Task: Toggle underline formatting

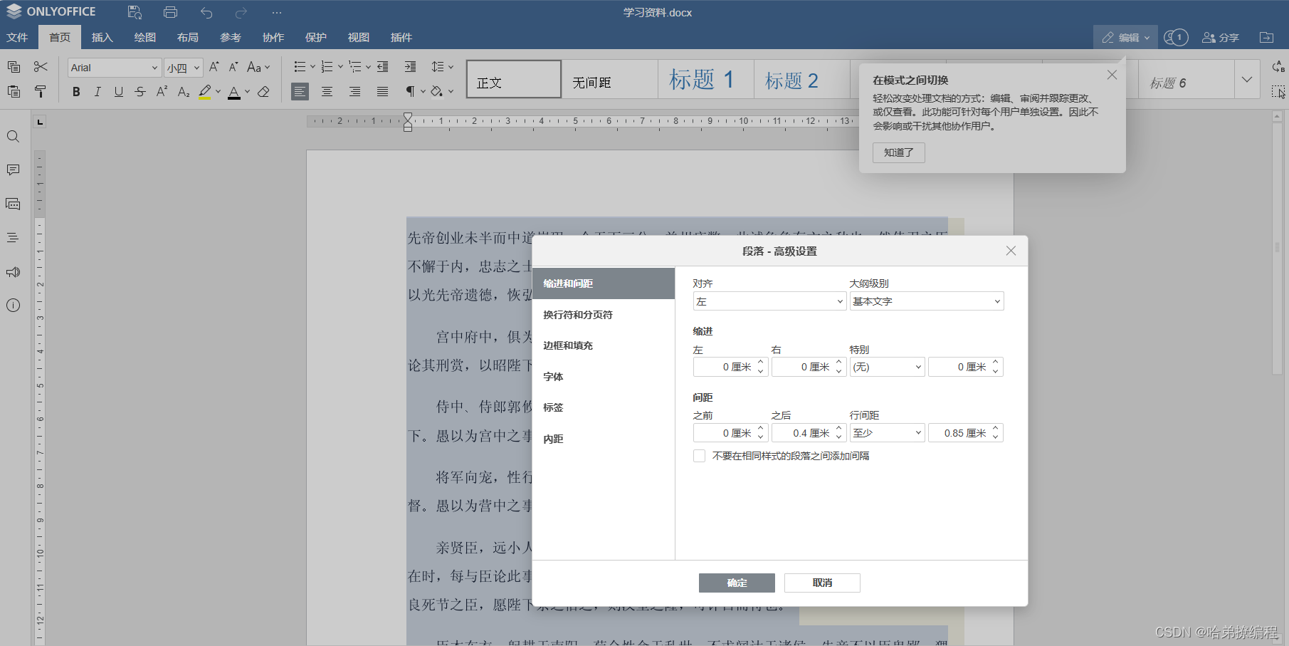Action: 119,91
